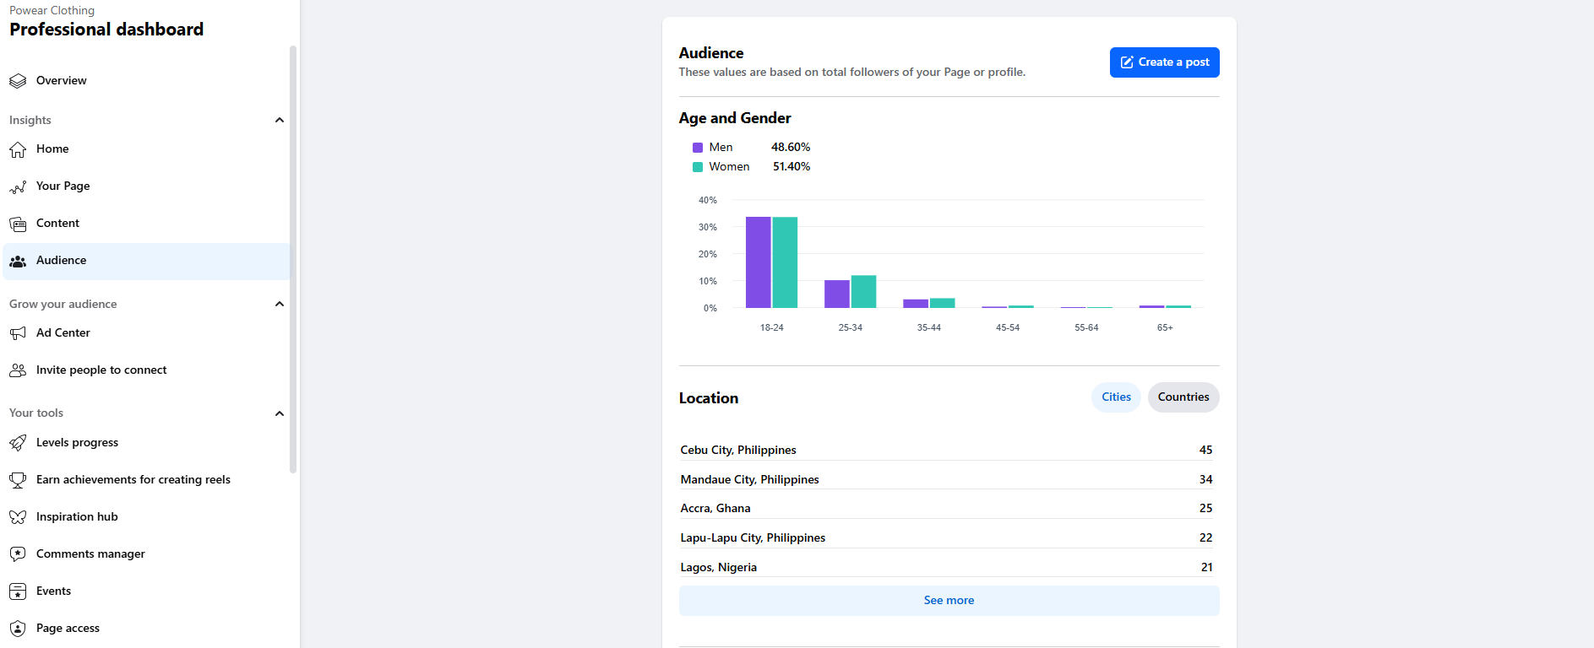Collapse the Your tools section
The image size is (1594, 648).
[x=280, y=413]
